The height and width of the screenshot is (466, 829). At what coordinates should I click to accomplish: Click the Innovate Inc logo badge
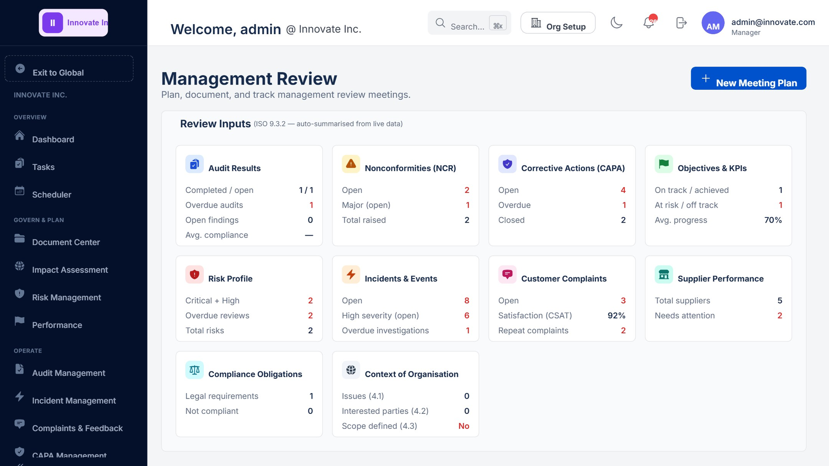pyautogui.click(x=73, y=23)
